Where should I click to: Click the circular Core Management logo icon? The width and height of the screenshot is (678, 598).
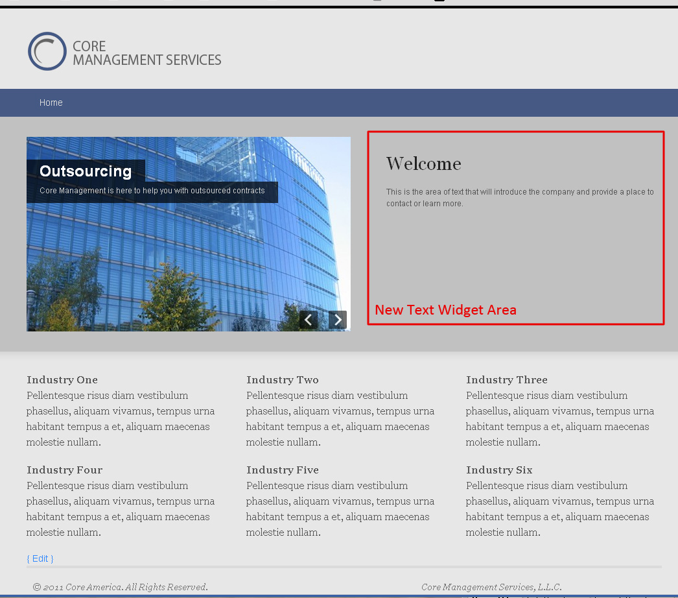click(x=47, y=51)
